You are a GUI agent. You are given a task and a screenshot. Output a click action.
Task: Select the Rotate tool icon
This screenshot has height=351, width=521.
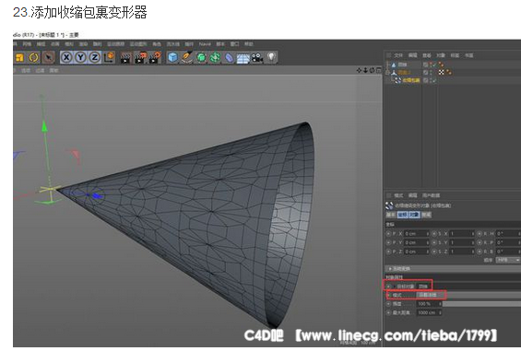[33, 57]
